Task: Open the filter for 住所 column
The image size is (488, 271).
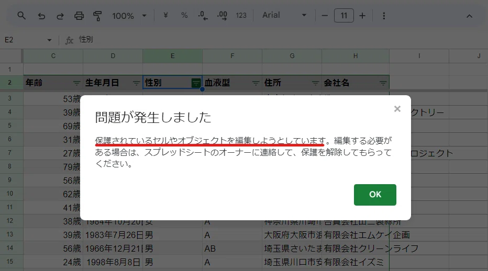Action: [316, 83]
